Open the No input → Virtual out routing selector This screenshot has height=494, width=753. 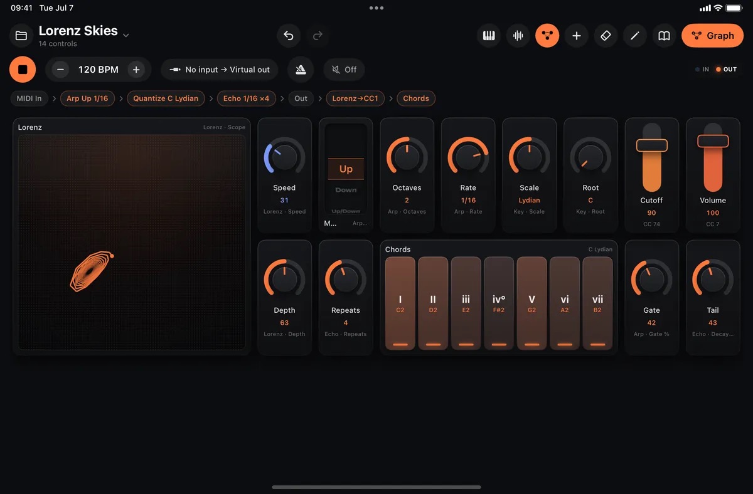[220, 70]
